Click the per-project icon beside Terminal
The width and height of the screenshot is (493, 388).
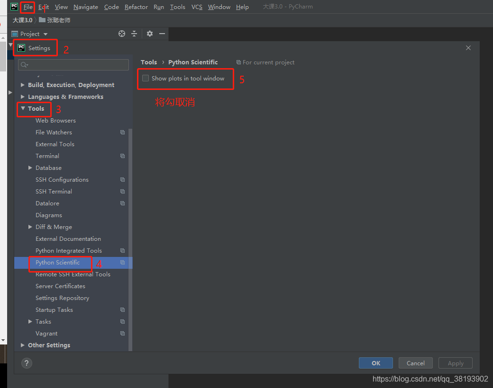[123, 156]
